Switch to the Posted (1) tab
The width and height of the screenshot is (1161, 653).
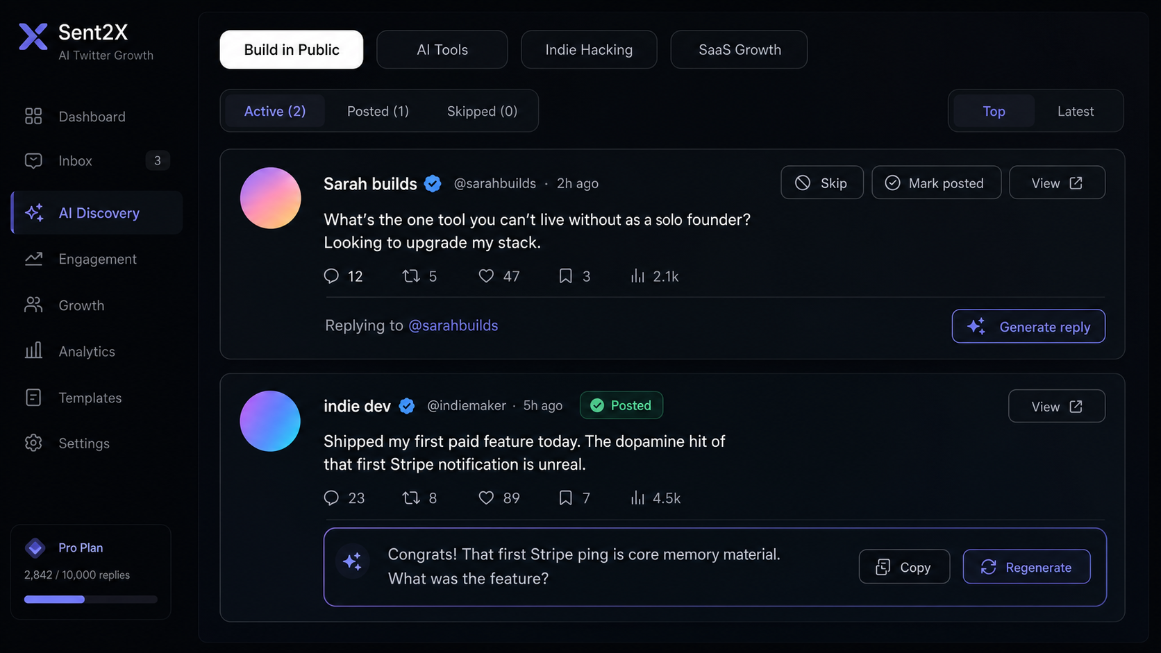click(x=378, y=111)
